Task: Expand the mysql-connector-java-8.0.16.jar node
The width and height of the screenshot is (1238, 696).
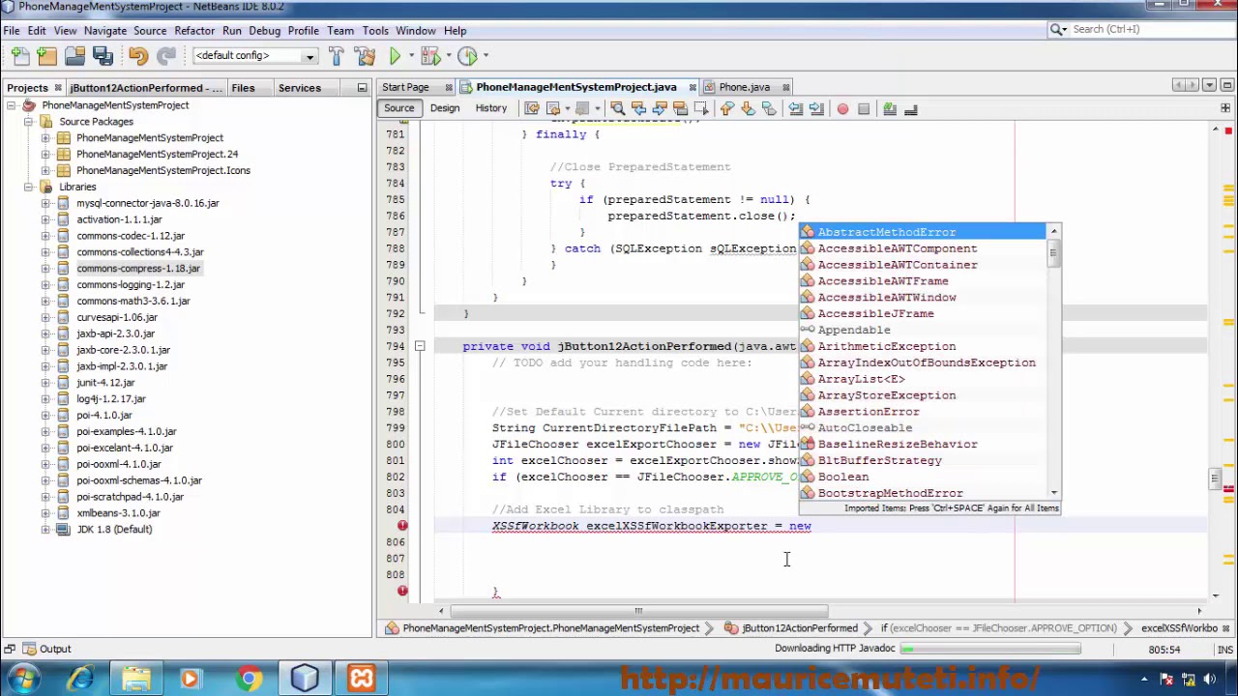Action: pyautogui.click(x=45, y=203)
